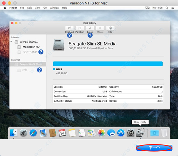Screen dimensions: 178x156
Task: Select the Erase toolbar icon
Action: (90, 28)
